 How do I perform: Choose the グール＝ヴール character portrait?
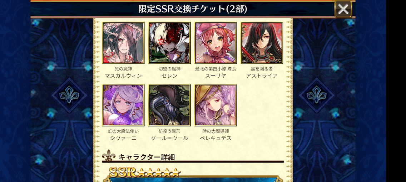tap(169, 105)
